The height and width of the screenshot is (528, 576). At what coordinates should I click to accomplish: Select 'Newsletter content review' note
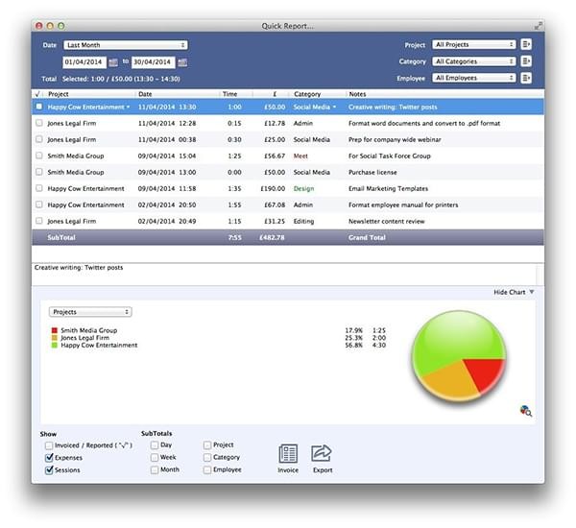[387, 221]
